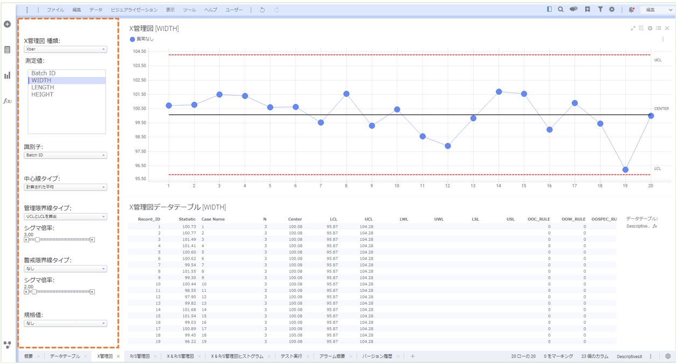The image size is (678, 364).
Task: Click the 3.00 シグマ倍率 slider handle
Action: [37, 240]
